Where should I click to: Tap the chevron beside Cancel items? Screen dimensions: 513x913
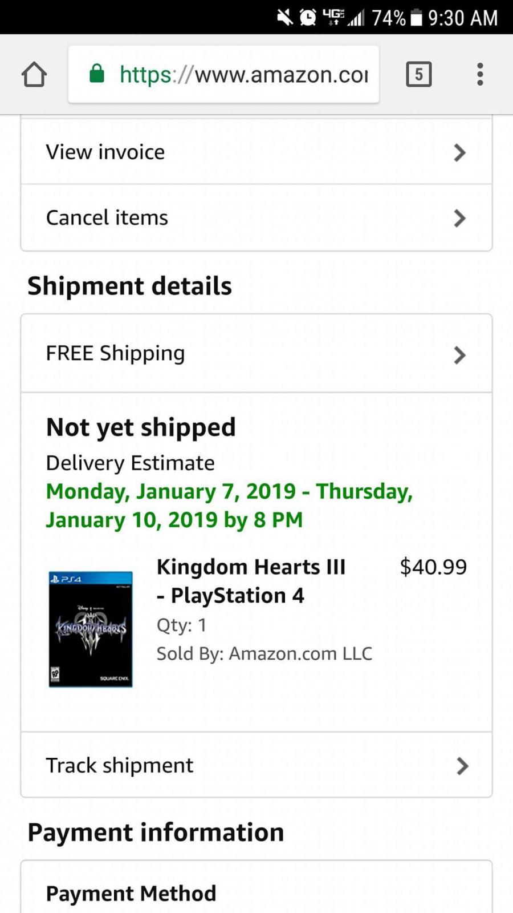coord(459,218)
